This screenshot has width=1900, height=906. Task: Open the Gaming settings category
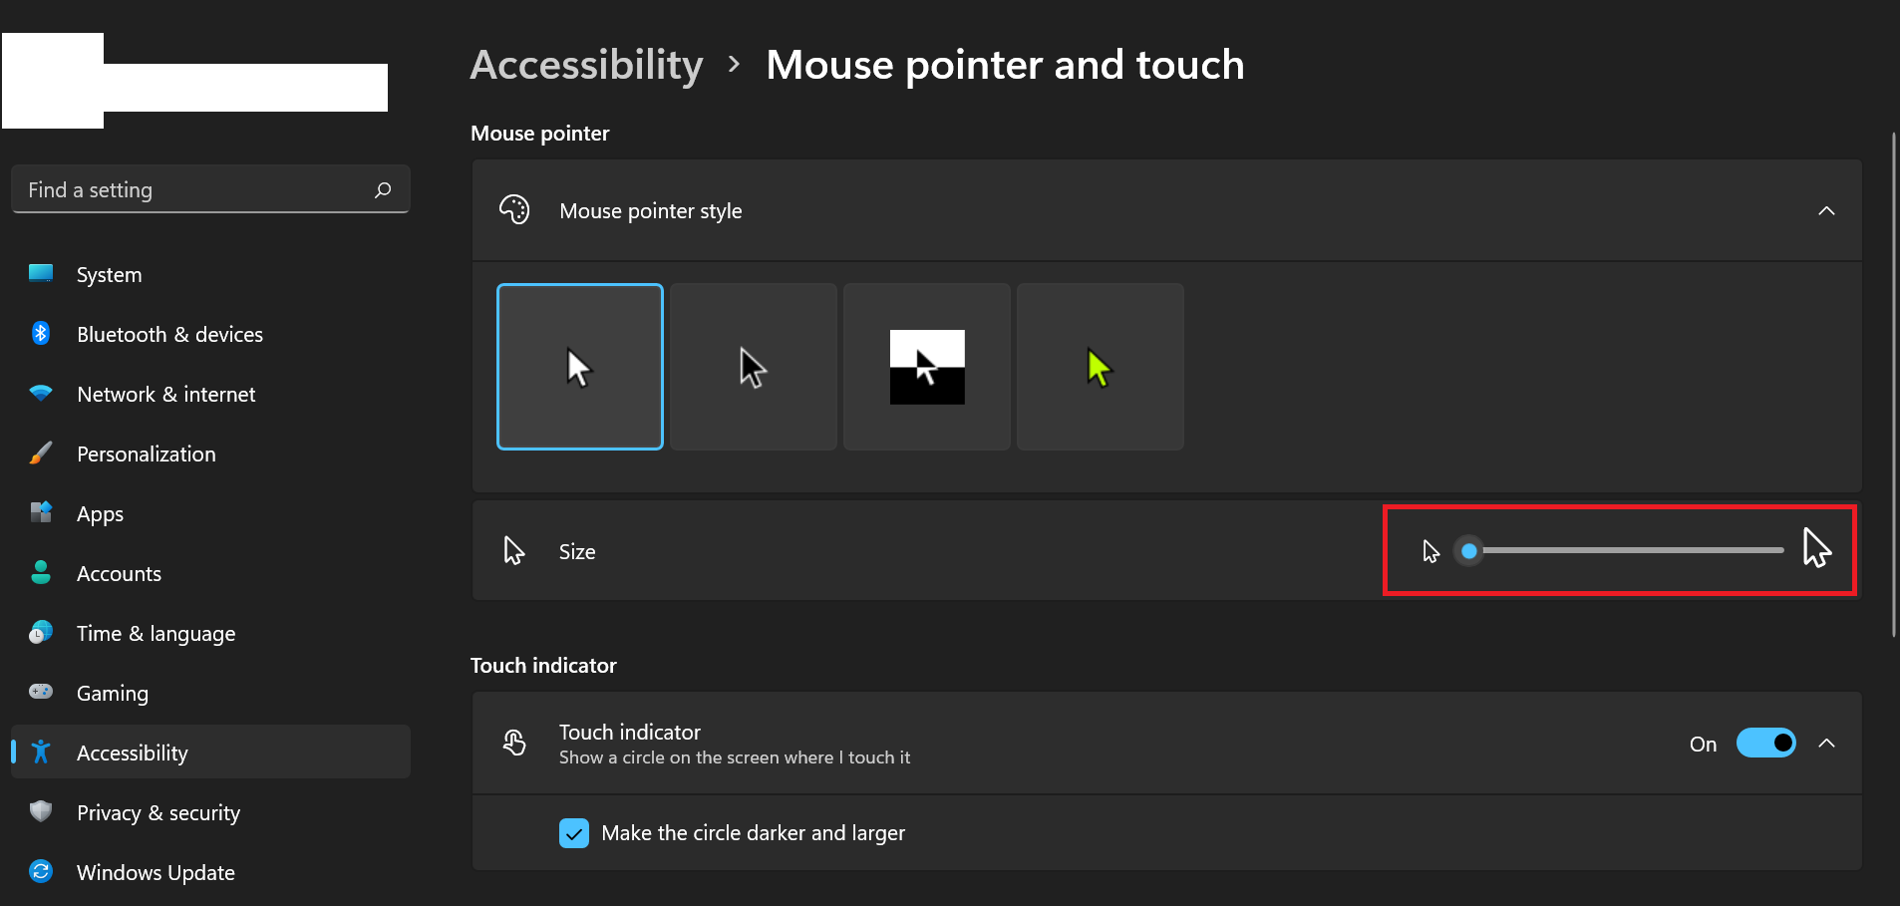coord(113,694)
